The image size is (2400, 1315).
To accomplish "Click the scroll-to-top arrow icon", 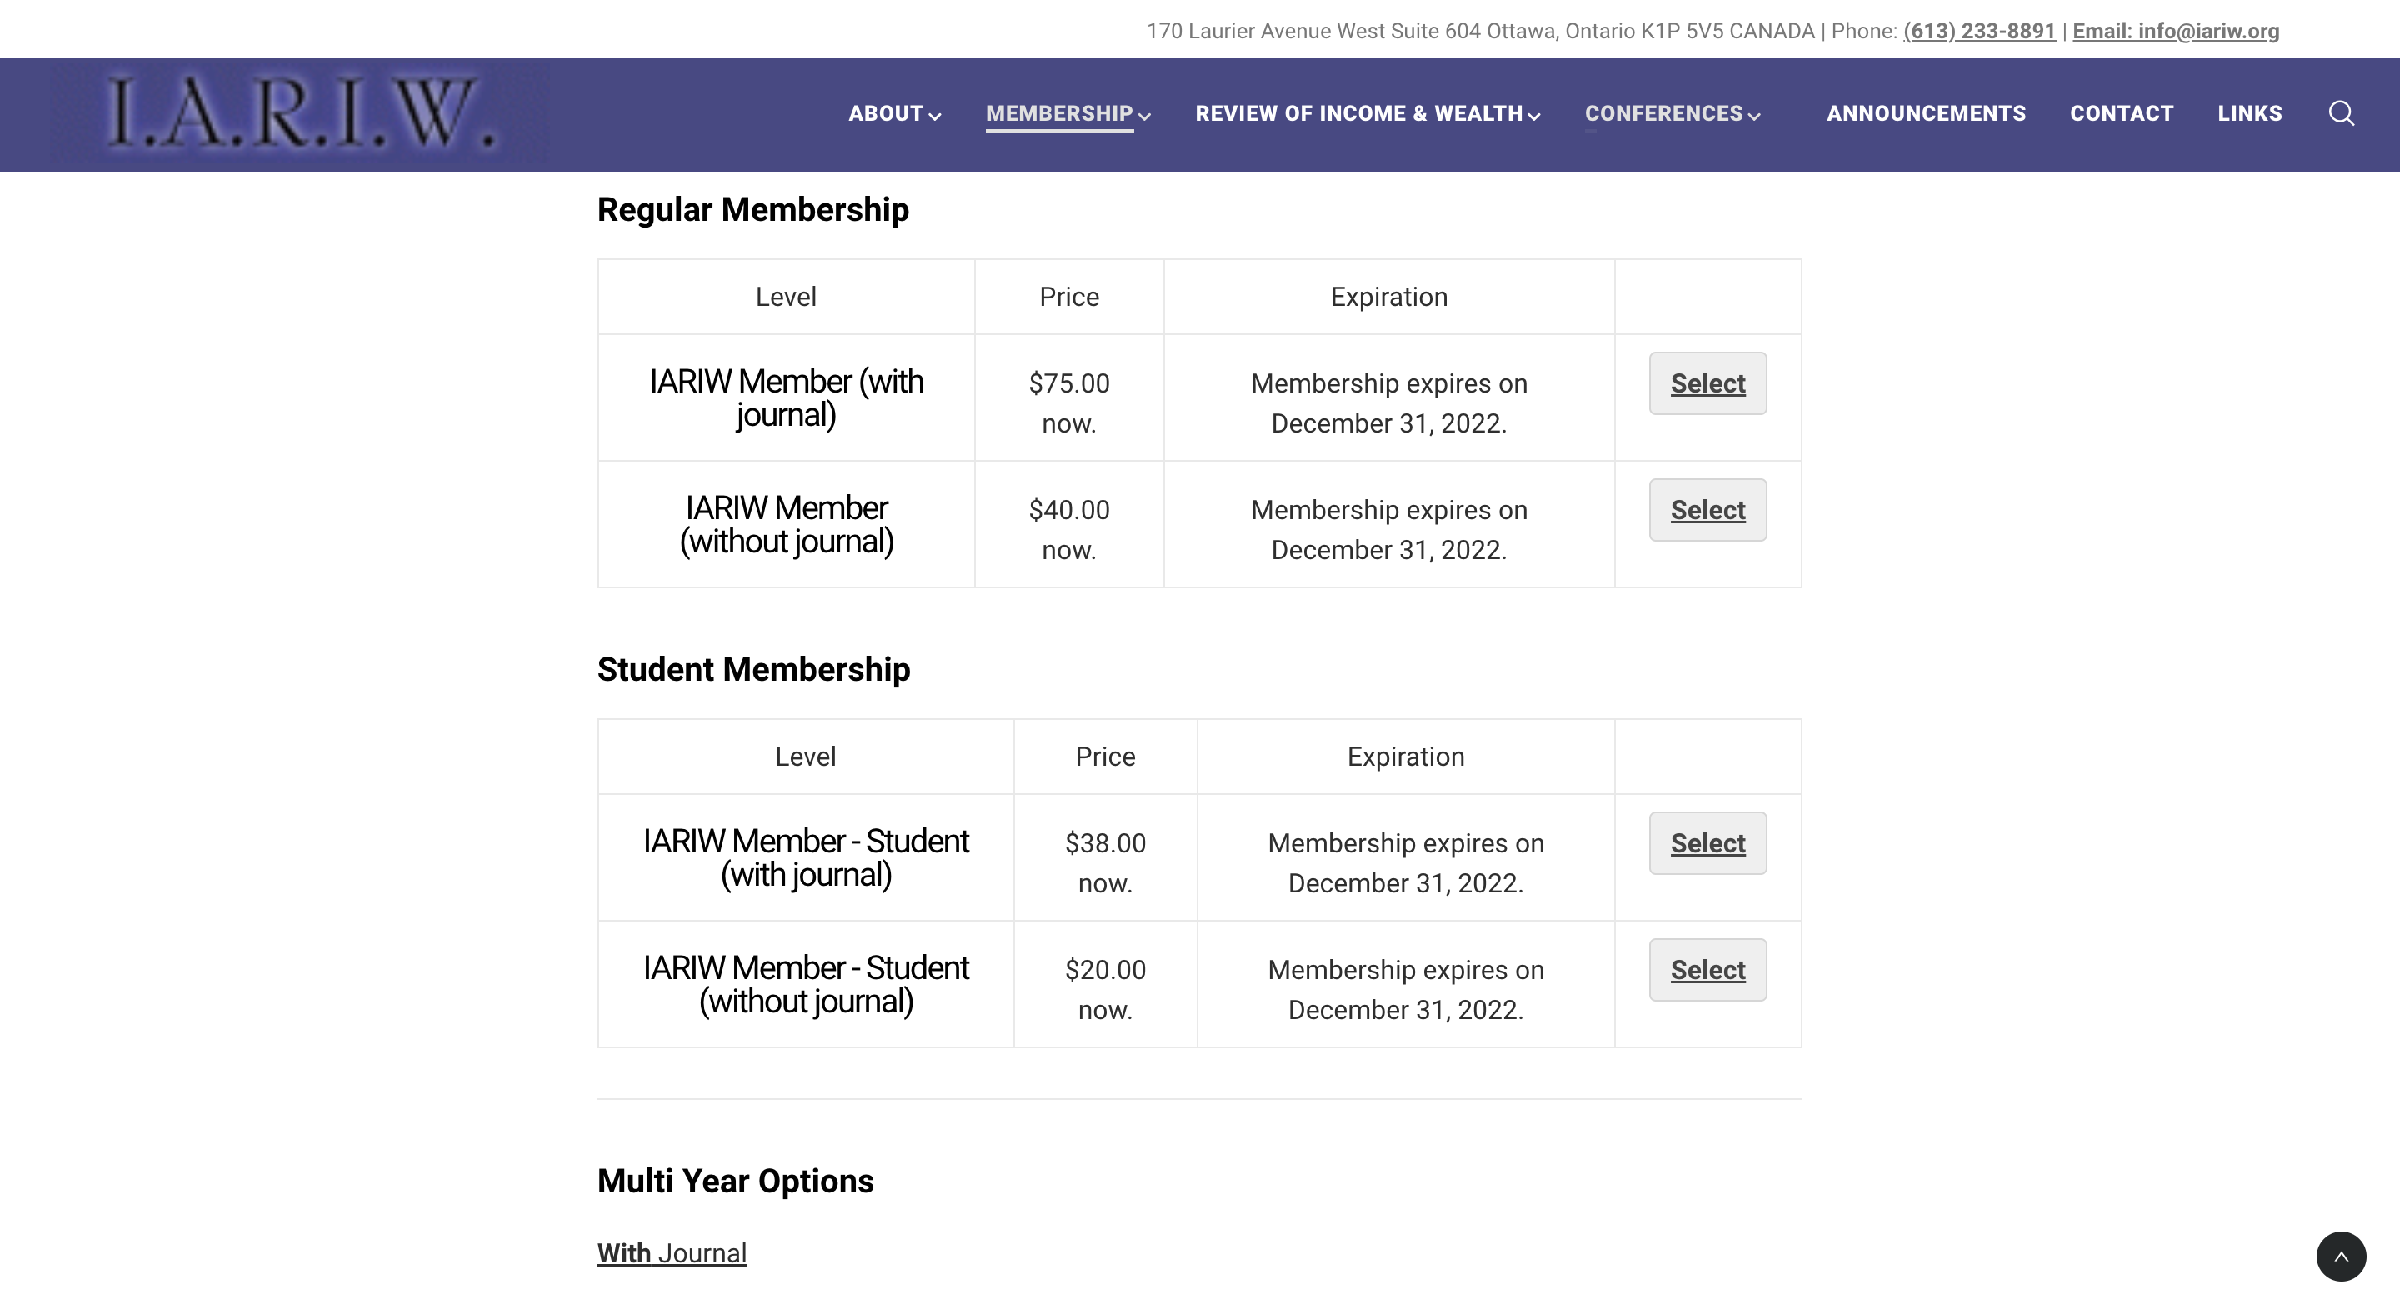I will tap(2343, 1255).
